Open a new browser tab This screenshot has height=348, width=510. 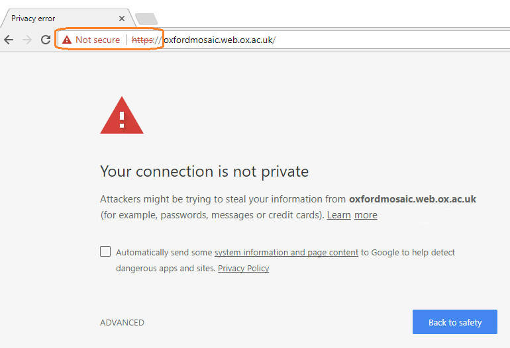point(146,19)
